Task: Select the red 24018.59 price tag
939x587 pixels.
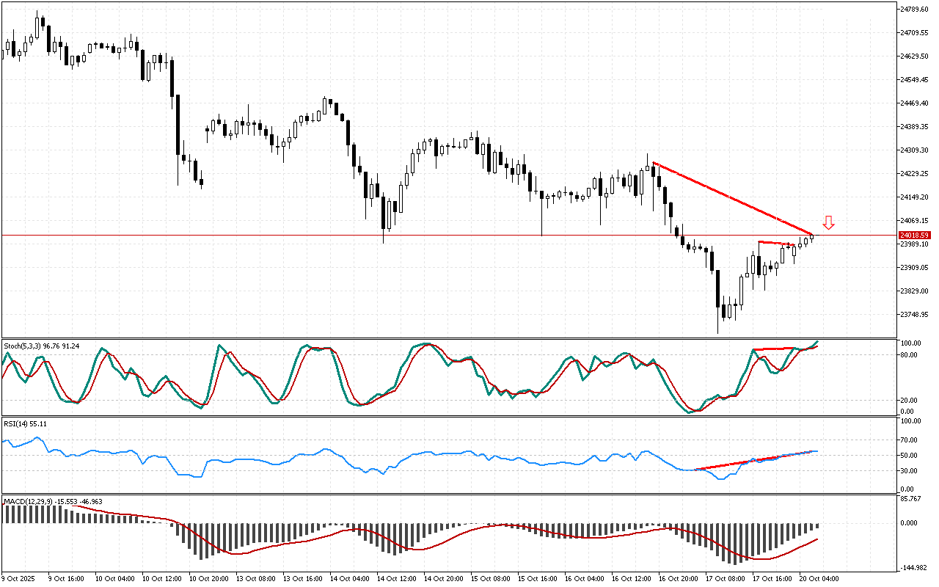Action: click(x=914, y=235)
